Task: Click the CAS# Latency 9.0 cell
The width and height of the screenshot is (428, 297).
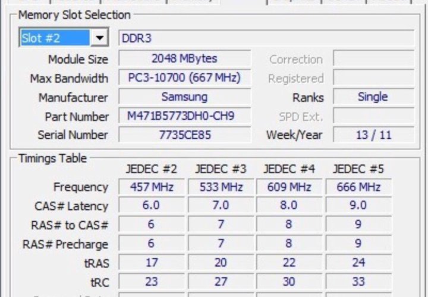Action: pyautogui.click(x=358, y=205)
